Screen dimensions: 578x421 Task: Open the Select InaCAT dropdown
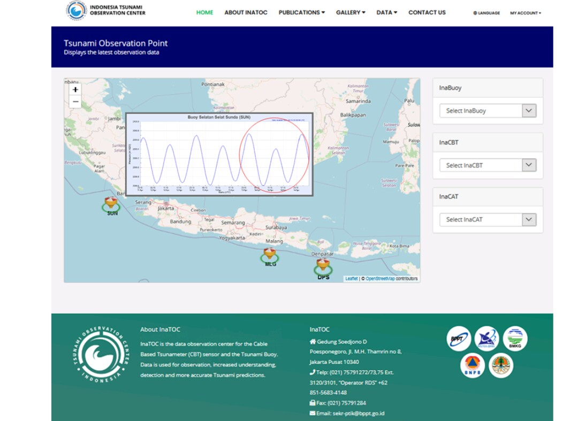[487, 219]
